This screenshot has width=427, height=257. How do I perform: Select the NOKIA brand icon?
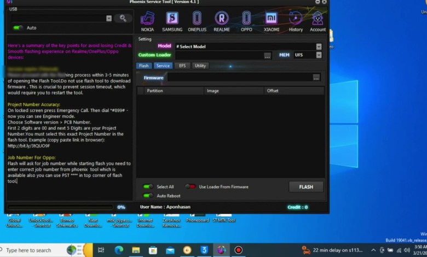click(147, 21)
